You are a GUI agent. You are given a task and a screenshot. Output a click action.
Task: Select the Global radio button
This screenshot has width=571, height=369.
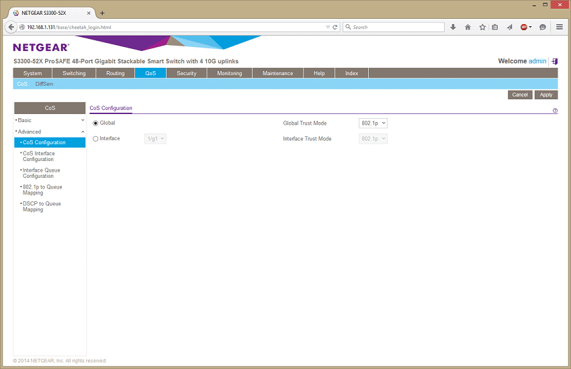pos(95,123)
